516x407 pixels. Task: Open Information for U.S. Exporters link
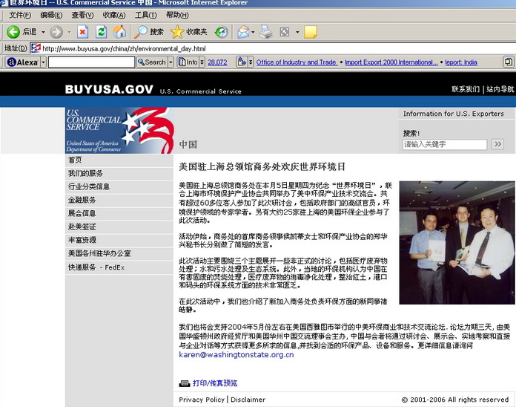tap(454, 114)
